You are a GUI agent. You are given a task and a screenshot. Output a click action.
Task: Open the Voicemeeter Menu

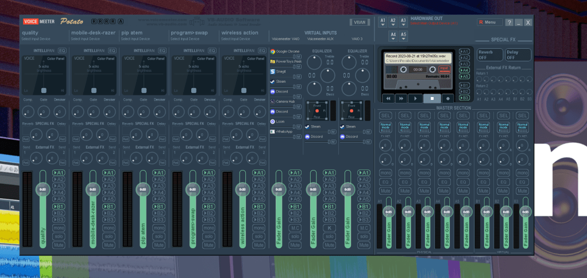[490, 22]
